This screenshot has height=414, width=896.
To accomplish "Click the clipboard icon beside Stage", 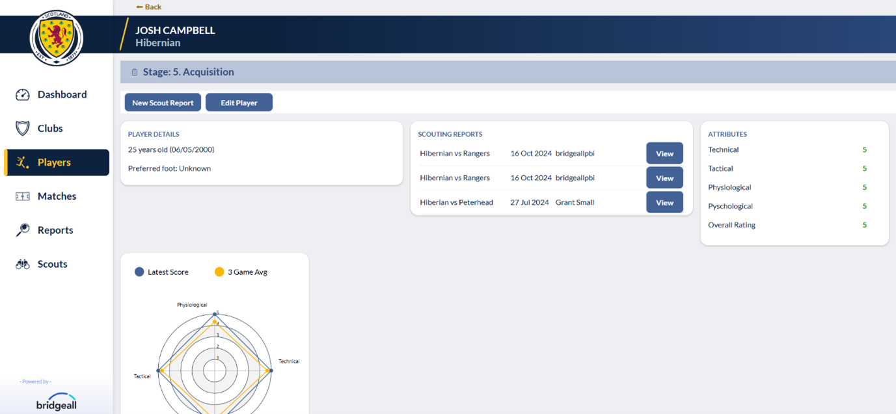I will (135, 73).
